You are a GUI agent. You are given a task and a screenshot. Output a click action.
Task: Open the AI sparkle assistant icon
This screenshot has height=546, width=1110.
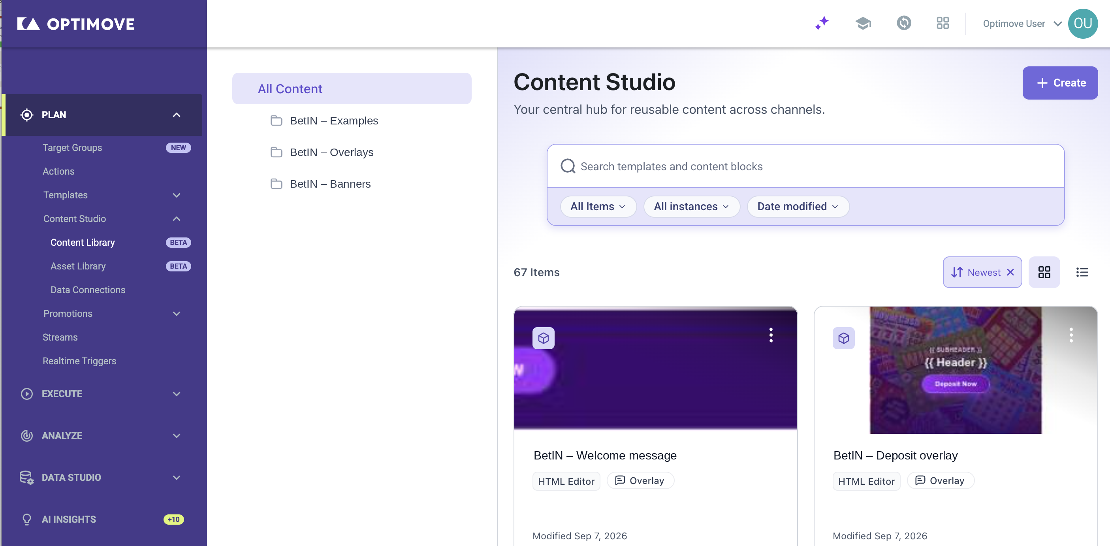(x=822, y=23)
